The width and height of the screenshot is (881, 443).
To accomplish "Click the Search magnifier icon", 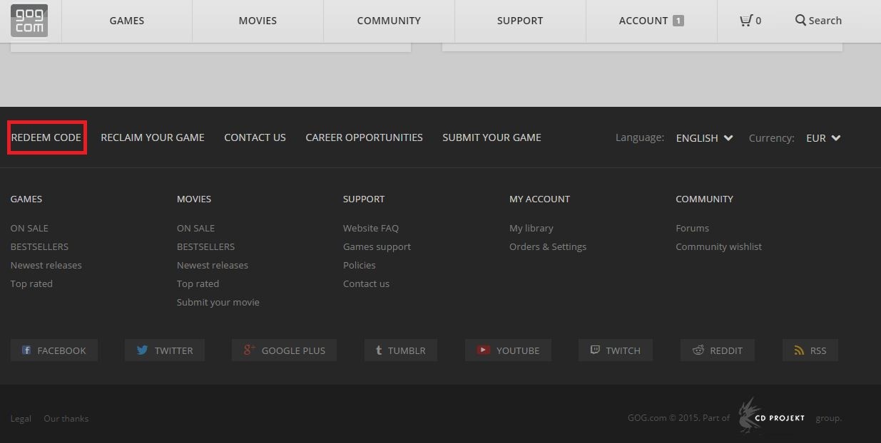I will (800, 21).
